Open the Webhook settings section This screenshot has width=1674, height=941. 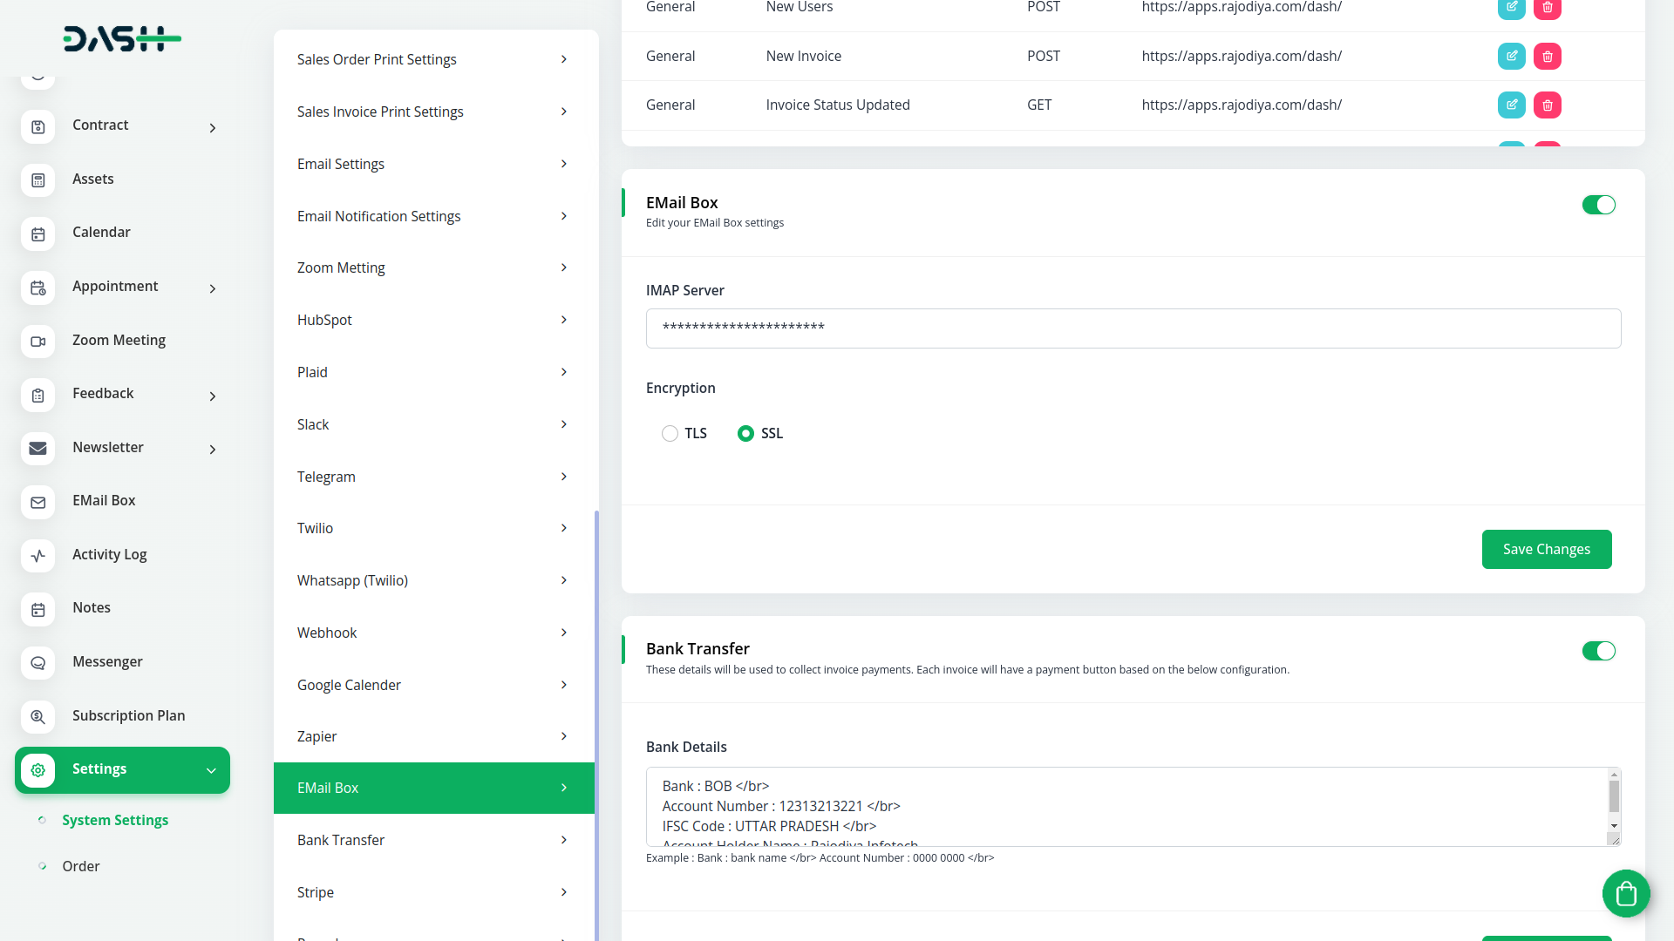(433, 633)
